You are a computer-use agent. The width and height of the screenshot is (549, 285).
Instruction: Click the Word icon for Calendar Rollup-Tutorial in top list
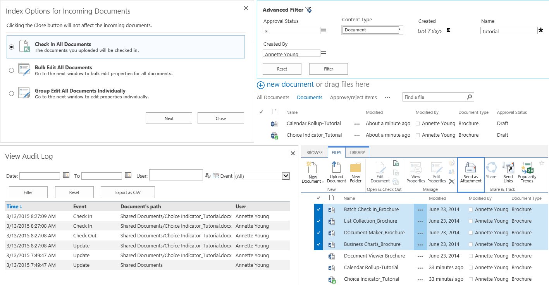(x=274, y=124)
